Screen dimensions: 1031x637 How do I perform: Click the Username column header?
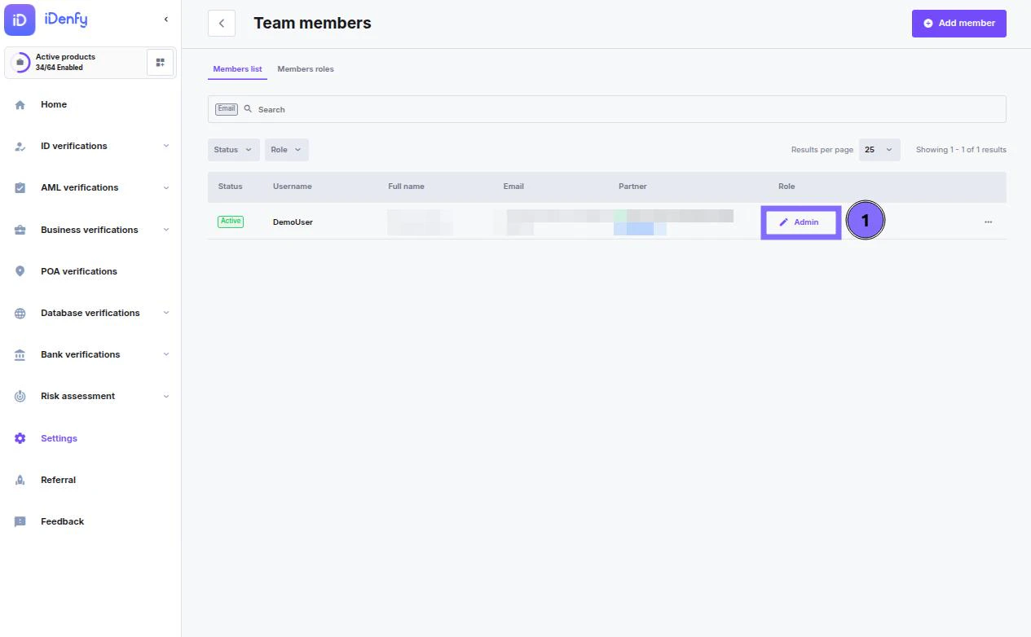292,187
